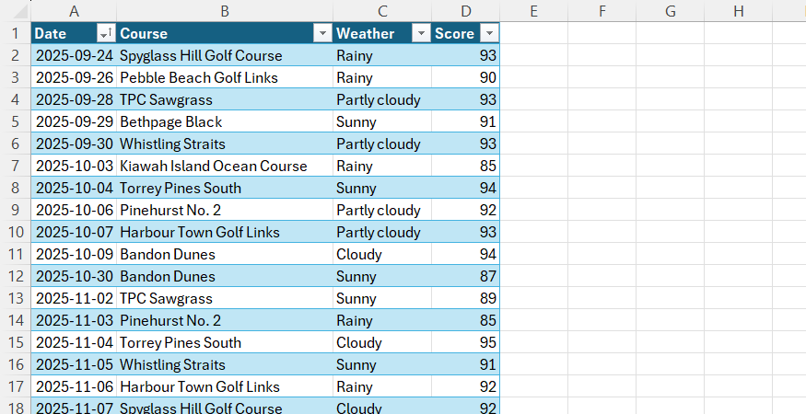Select column B header

coord(225,11)
